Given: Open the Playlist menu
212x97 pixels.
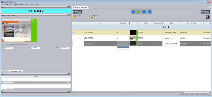Looking at the screenshot, I should click(x=16, y=5).
